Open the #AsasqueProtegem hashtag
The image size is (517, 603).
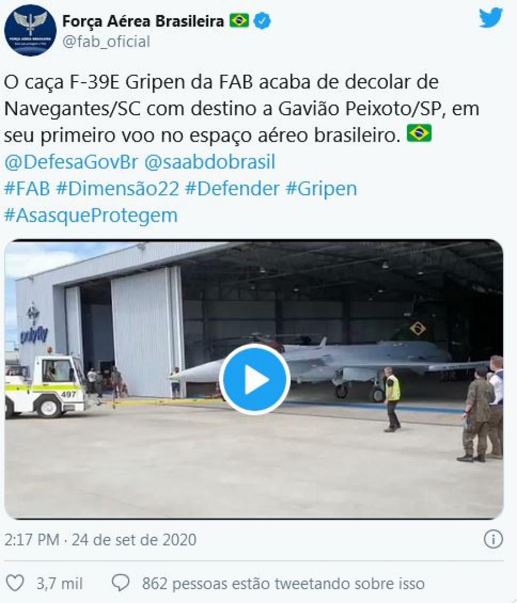(91, 216)
